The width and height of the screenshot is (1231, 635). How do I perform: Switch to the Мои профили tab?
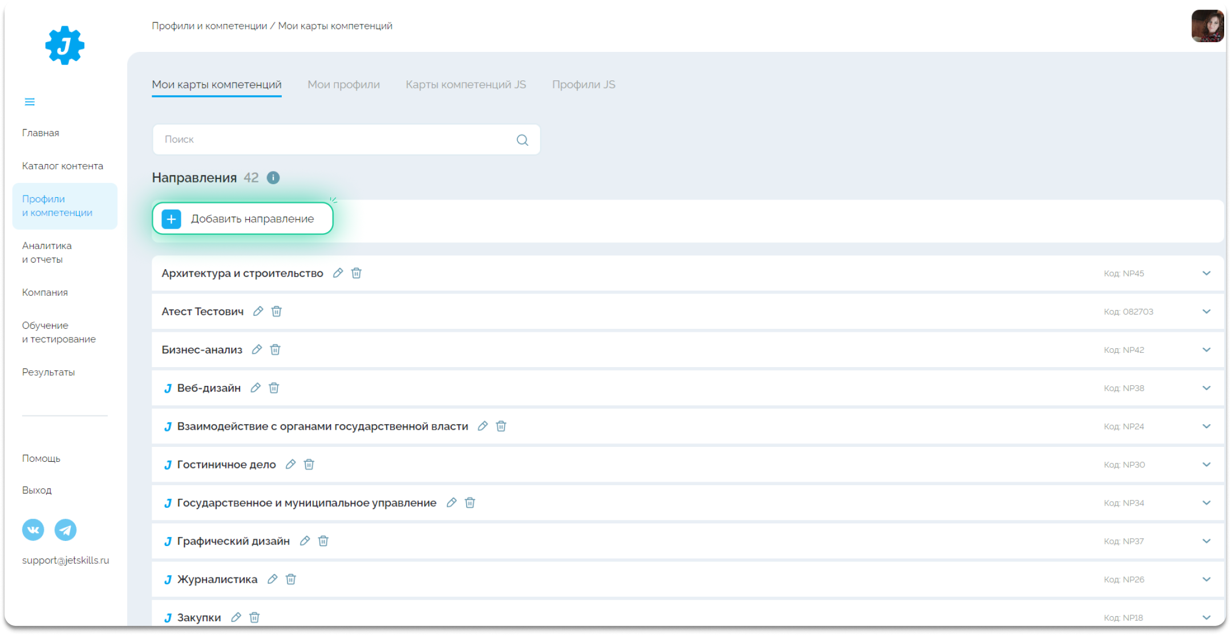click(x=343, y=84)
